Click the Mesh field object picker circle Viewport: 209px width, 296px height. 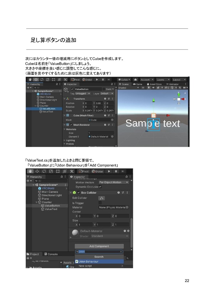[x=112, y=120]
